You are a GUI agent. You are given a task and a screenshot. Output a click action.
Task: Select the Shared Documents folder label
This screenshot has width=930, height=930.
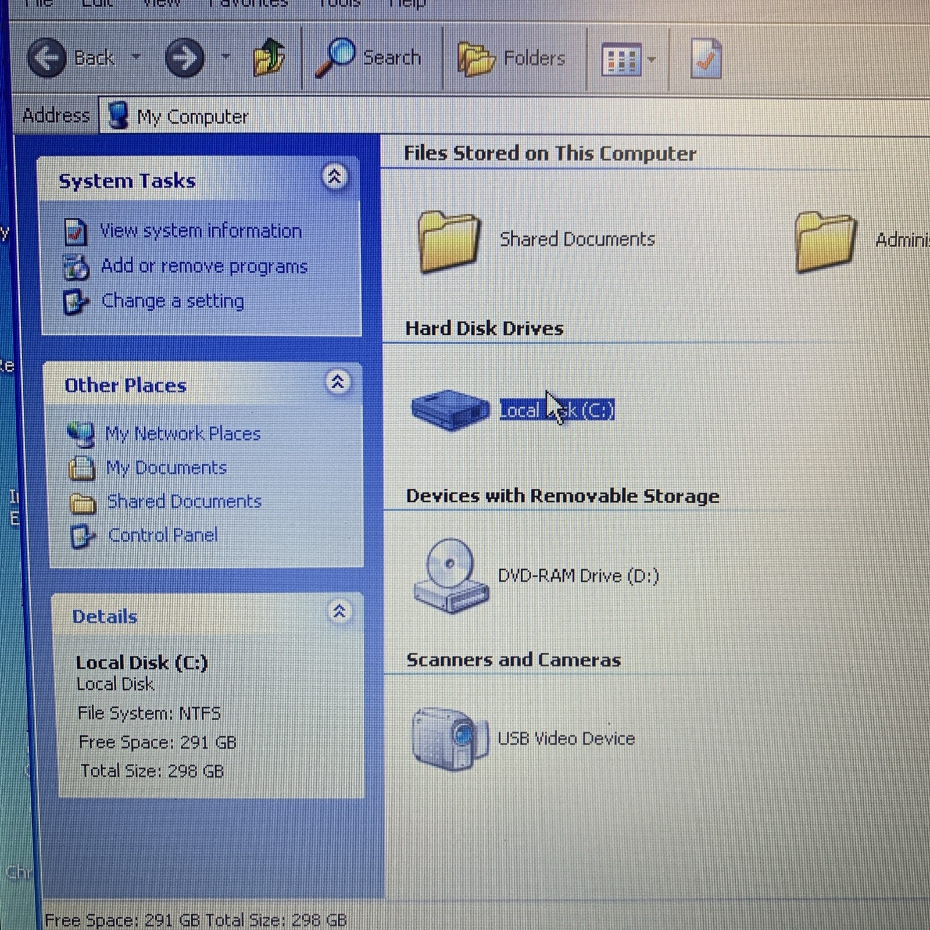pos(577,239)
